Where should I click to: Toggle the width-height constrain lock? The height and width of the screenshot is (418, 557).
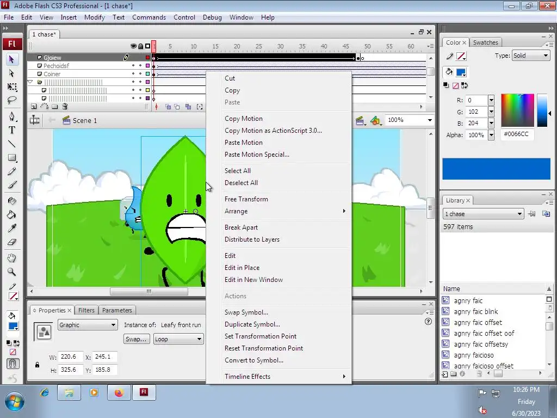tap(38, 365)
